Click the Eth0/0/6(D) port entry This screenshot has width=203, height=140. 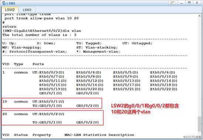coord(162,73)
